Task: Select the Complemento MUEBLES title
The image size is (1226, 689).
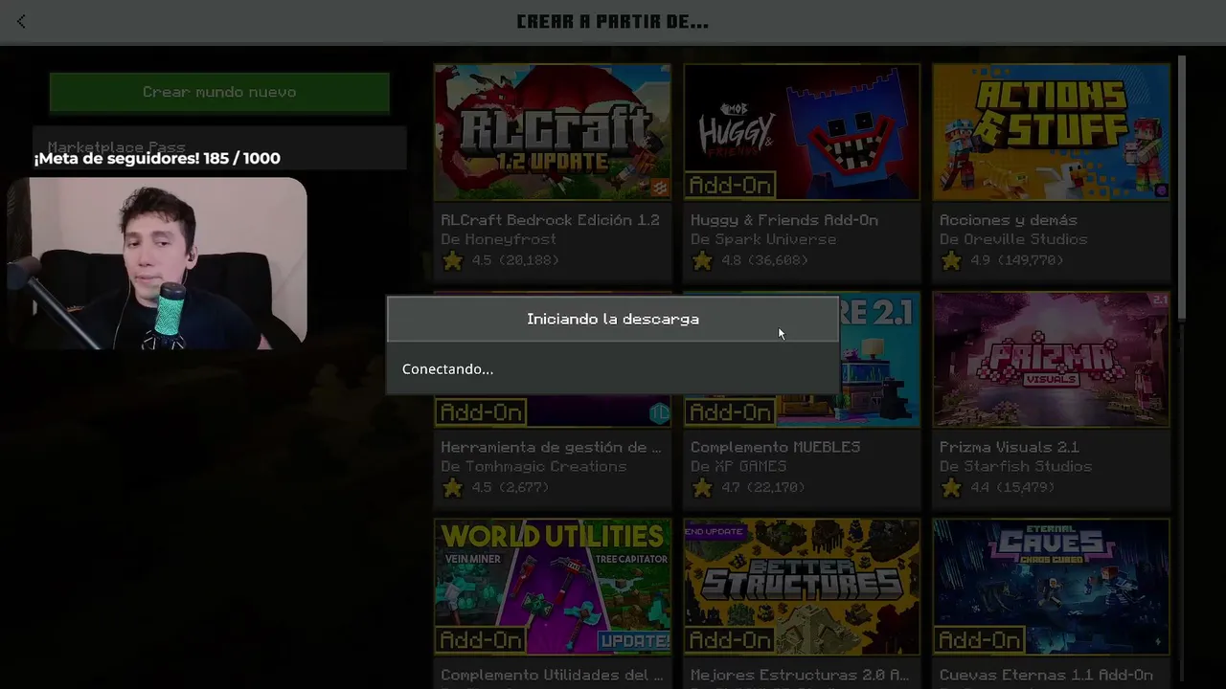Action: click(776, 447)
